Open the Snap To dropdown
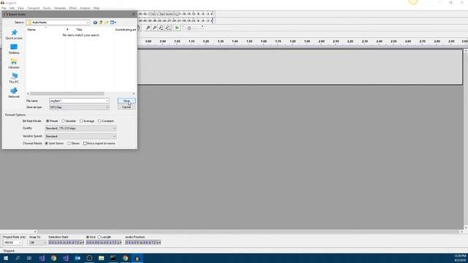The width and height of the screenshot is (468, 263). tap(37, 243)
